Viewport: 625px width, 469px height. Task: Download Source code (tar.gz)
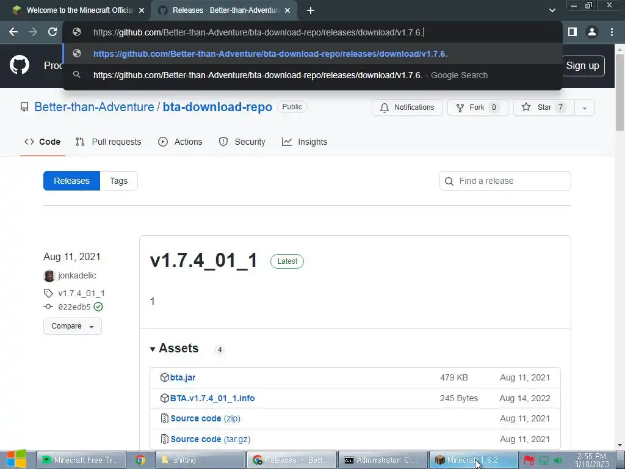[x=211, y=439]
